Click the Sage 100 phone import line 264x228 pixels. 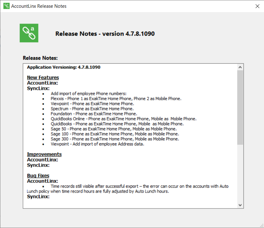115,134
